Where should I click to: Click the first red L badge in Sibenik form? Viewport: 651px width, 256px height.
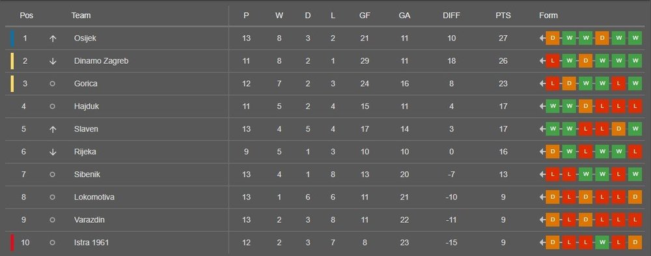(x=553, y=175)
